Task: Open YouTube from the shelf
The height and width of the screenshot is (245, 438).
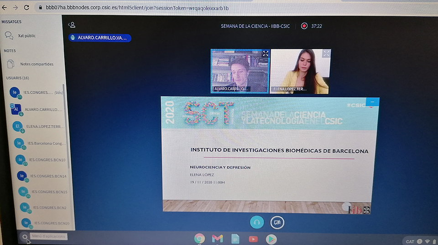Action: coord(253,238)
